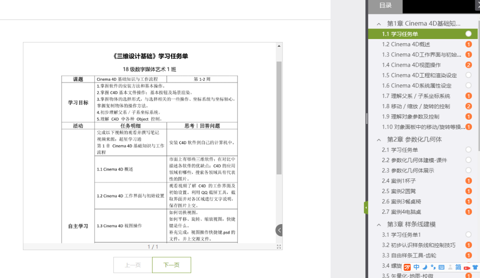
Task: Click the orange badge next to 1.2 Cinema 4D概述
Action: tap(469, 44)
